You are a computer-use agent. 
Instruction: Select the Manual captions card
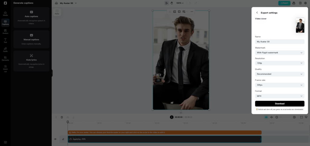(x=31, y=39)
